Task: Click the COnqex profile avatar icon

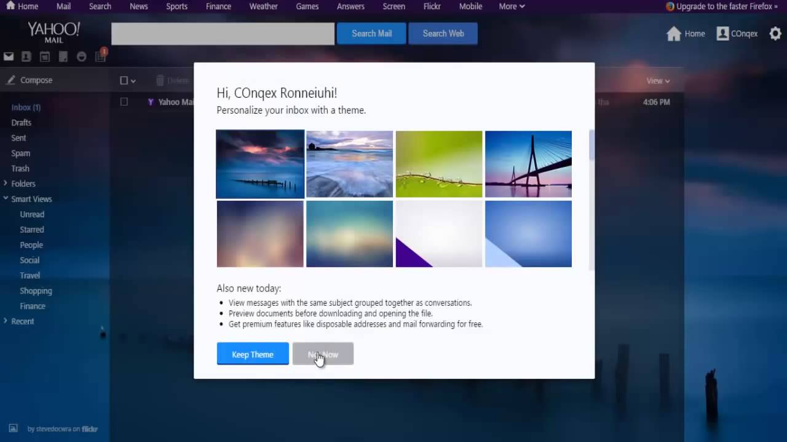Action: point(722,34)
